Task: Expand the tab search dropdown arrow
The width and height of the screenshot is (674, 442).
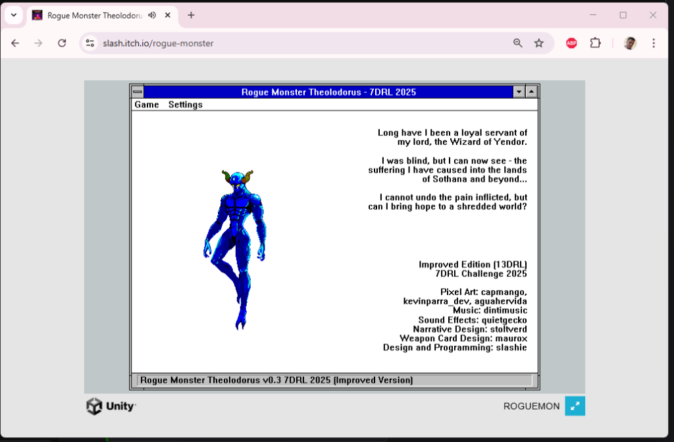Action: (13, 15)
